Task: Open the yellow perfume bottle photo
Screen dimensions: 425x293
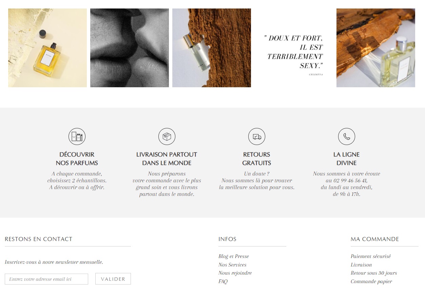Action: pos(47,48)
